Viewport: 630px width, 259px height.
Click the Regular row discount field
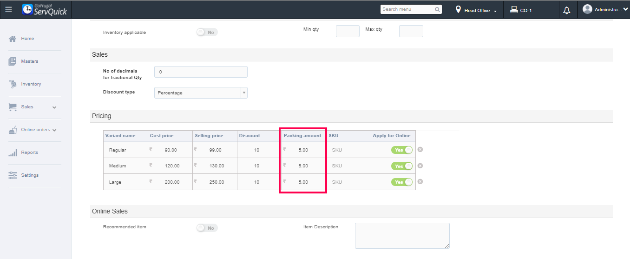pyautogui.click(x=259, y=150)
